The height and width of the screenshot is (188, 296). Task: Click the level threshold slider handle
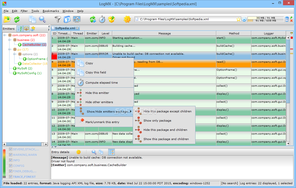[4, 177]
